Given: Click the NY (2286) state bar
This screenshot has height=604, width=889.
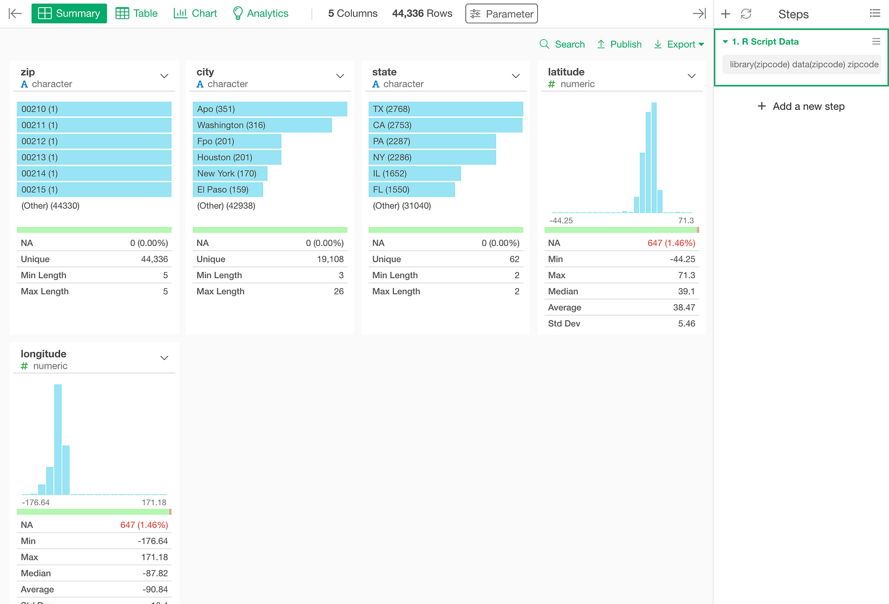Looking at the screenshot, I should 432,157.
